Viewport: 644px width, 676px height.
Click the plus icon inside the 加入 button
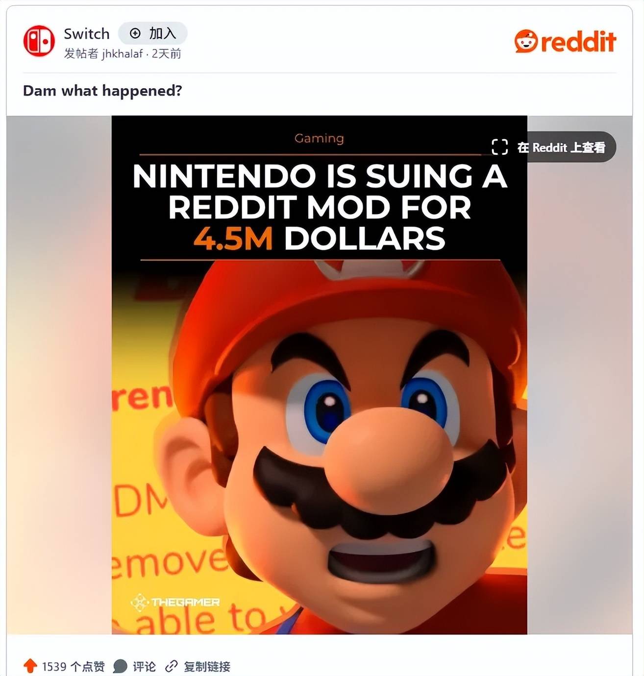click(135, 33)
